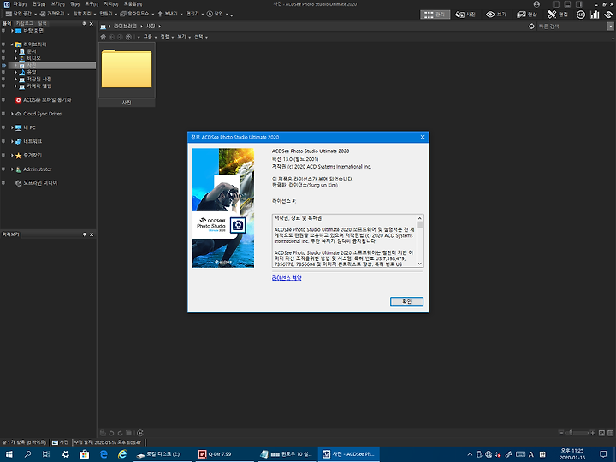Viewport: 616px width, 462px height.
Task: Close the About ACDSee dialog
Action: (x=423, y=137)
